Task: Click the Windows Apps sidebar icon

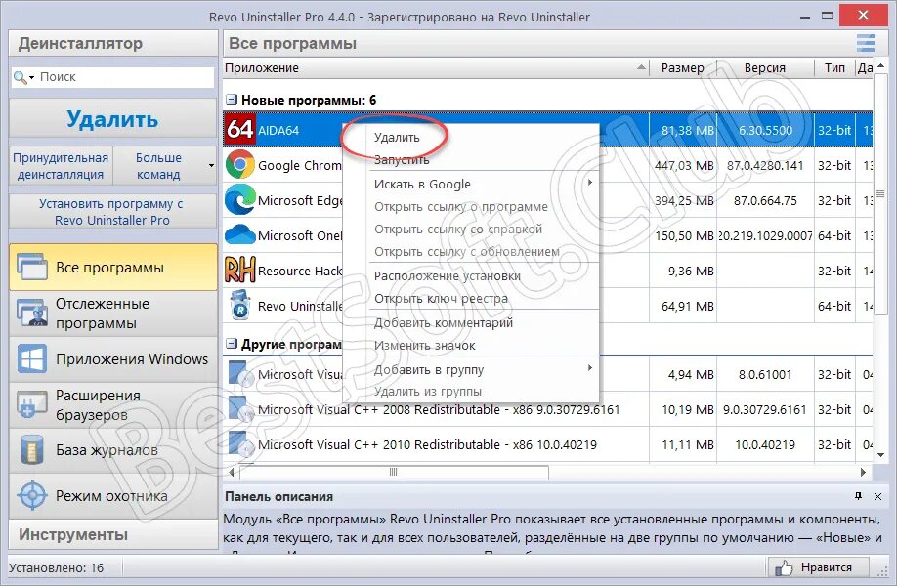Action: [32, 358]
